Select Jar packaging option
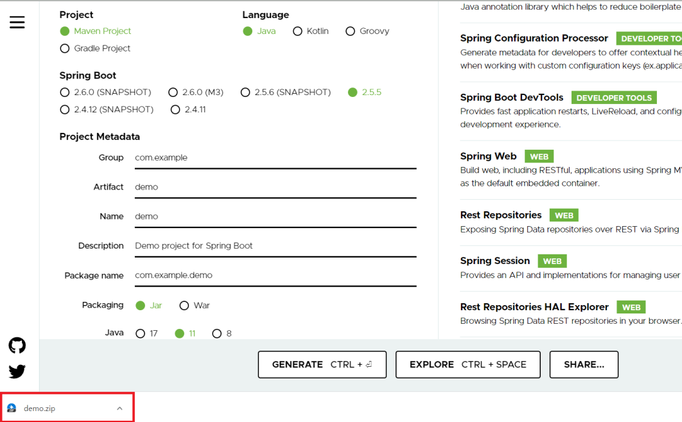Image resolution: width=682 pixels, height=422 pixels. point(149,305)
